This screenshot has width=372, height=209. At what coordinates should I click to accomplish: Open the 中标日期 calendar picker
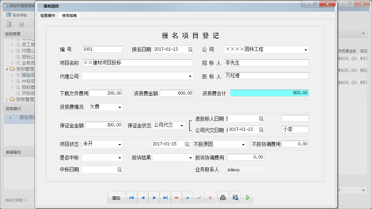point(119,169)
